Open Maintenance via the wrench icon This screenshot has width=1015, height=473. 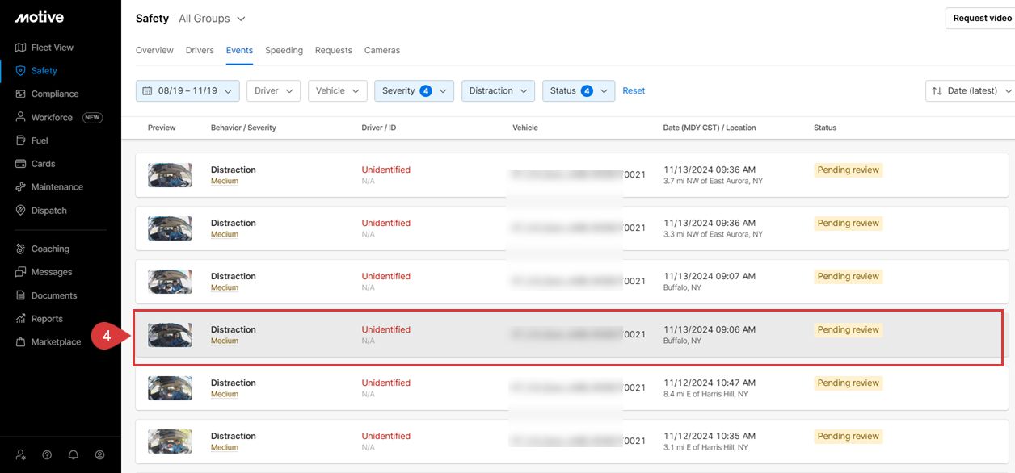pyautogui.click(x=21, y=187)
